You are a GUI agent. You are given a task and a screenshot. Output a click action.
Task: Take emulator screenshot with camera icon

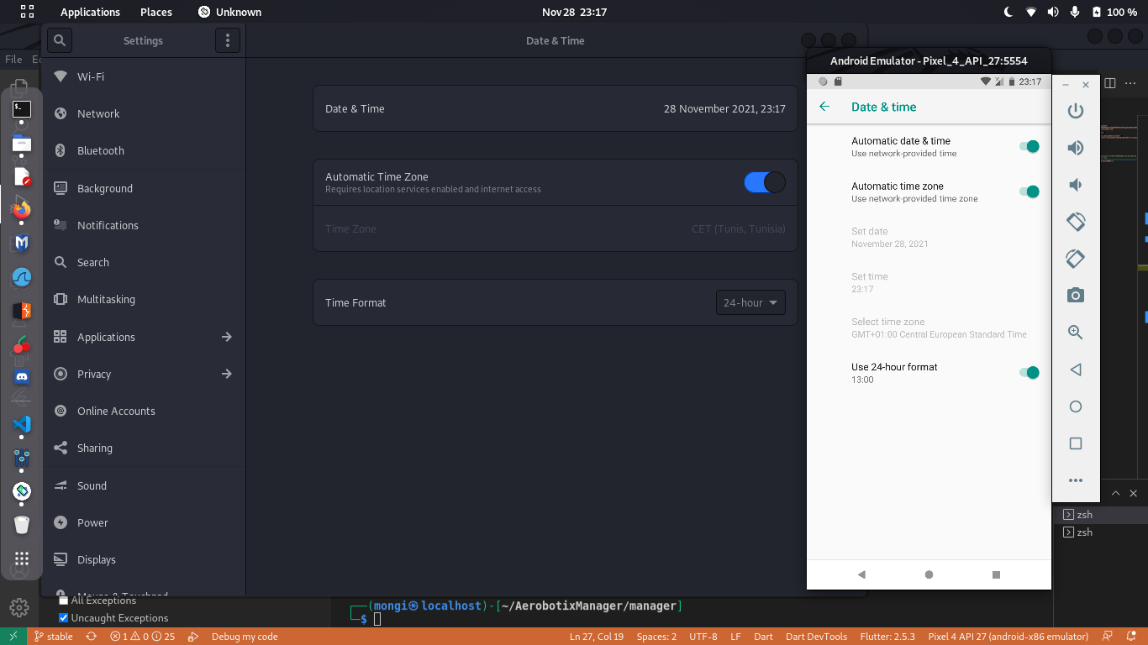pyautogui.click(x=1076, y=296)
